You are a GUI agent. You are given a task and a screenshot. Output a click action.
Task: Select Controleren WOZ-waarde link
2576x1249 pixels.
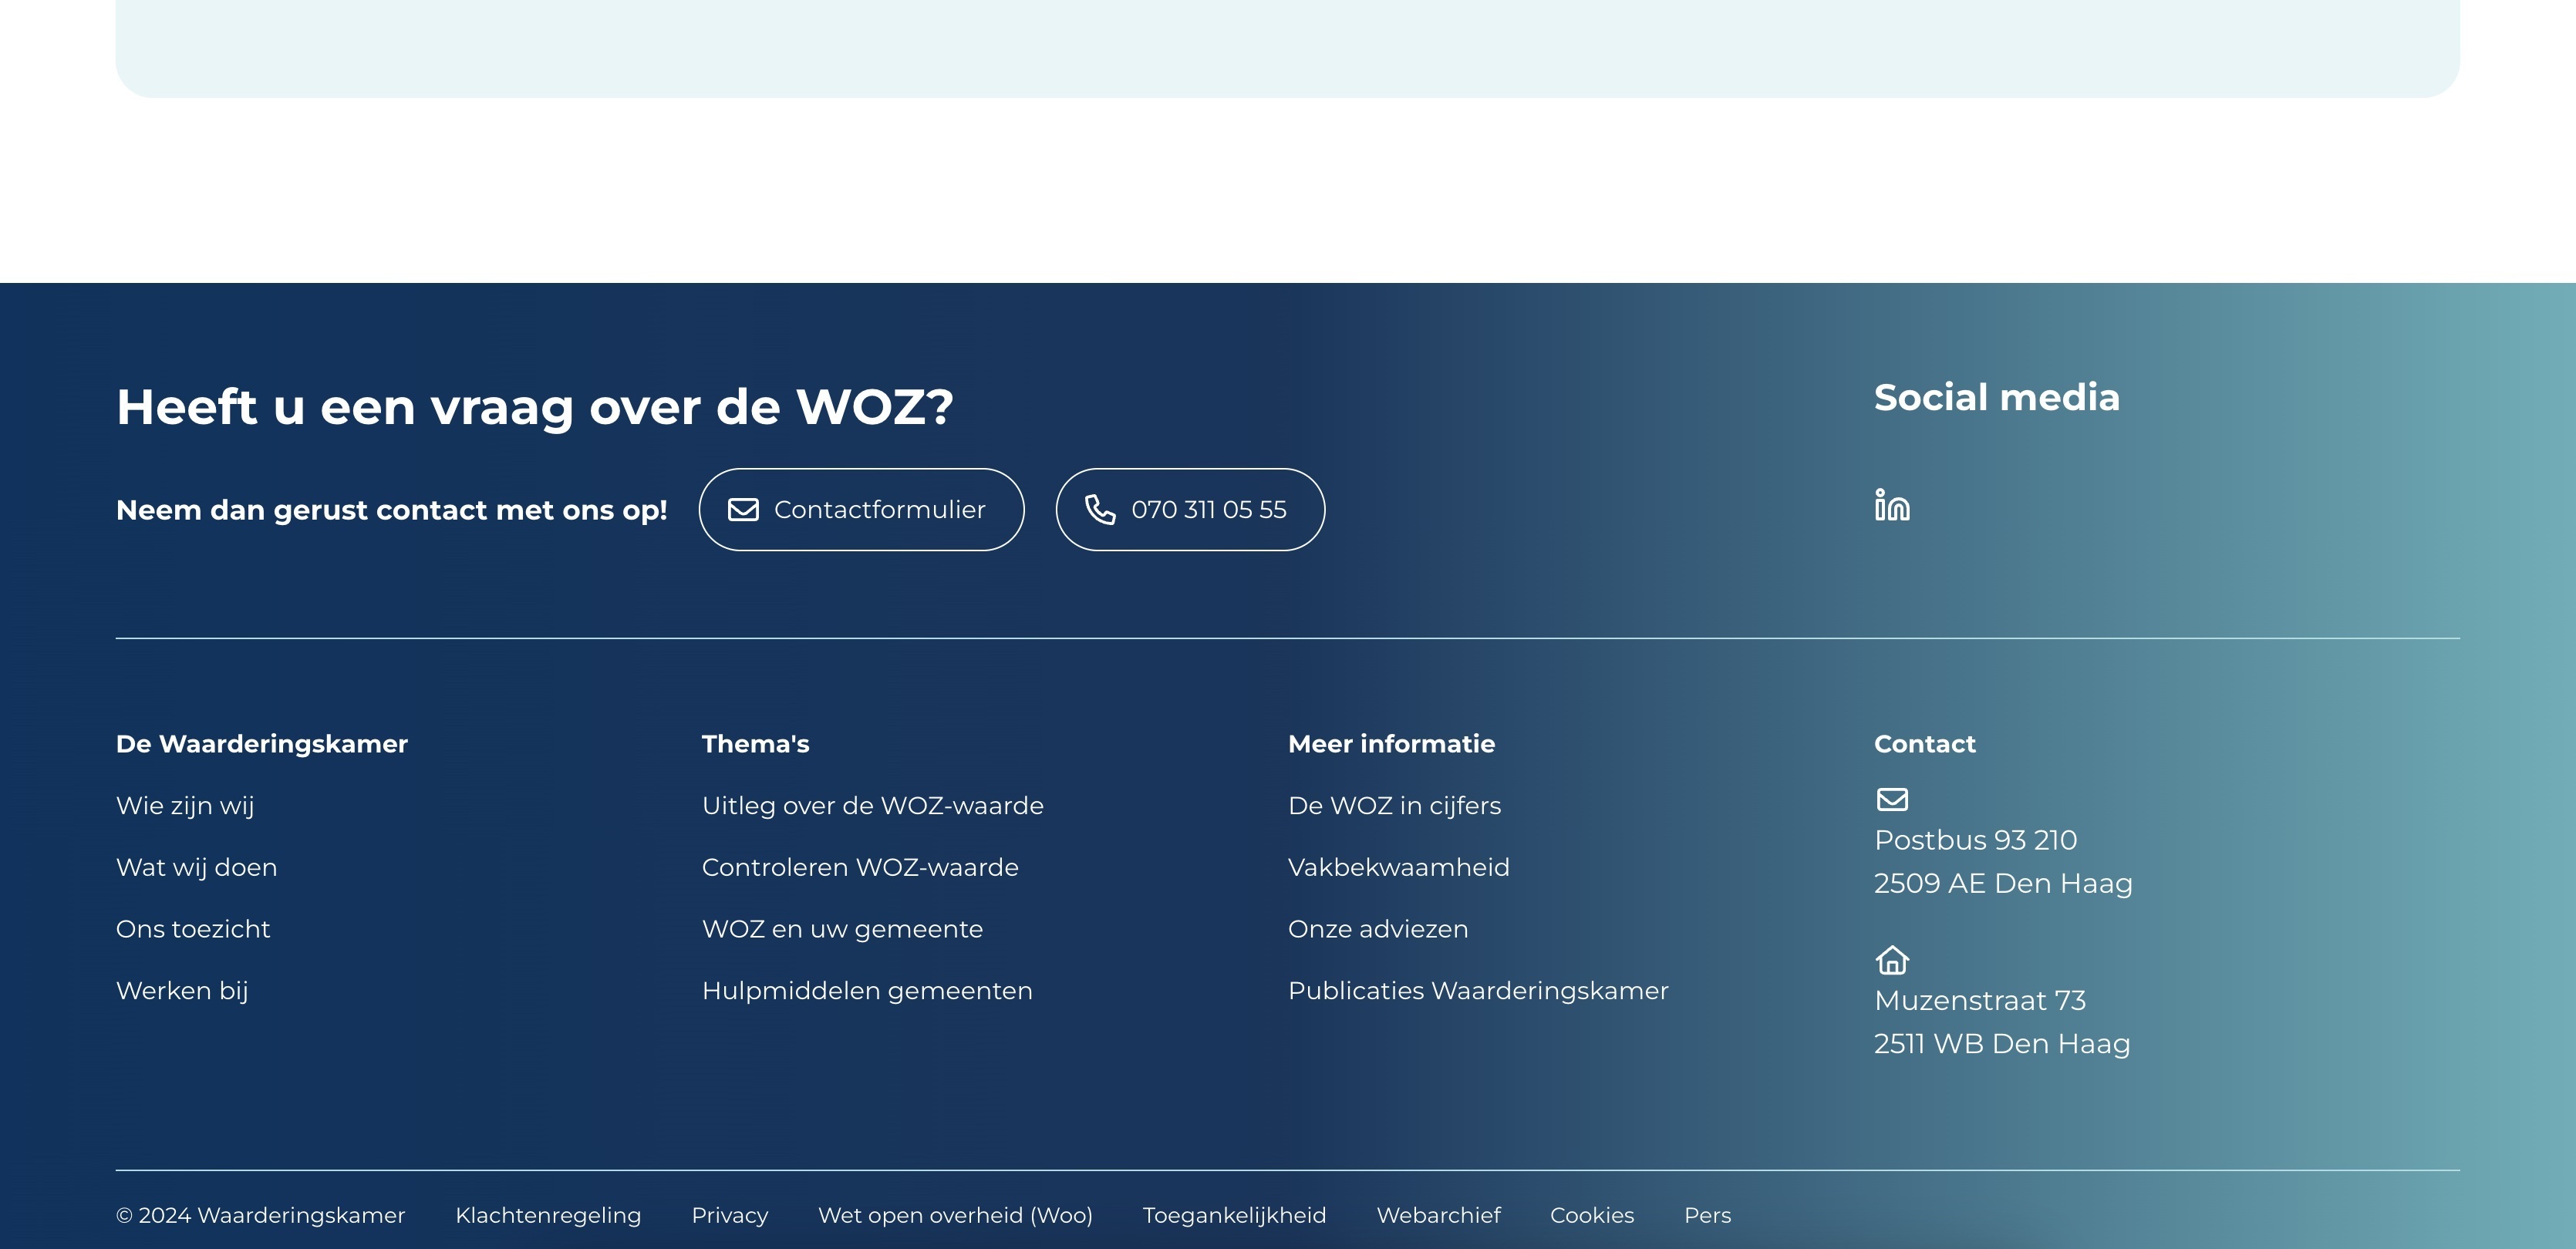click(x=860, y=868)
